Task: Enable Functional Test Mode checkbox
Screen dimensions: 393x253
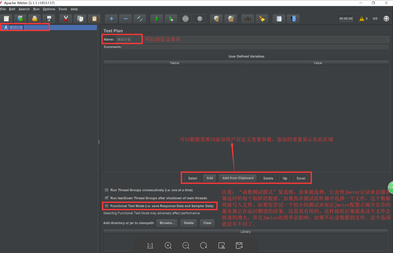Action: tap(107, 206)
